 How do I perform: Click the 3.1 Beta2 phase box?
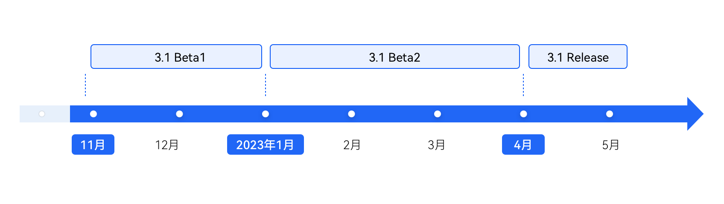[395, 57]
